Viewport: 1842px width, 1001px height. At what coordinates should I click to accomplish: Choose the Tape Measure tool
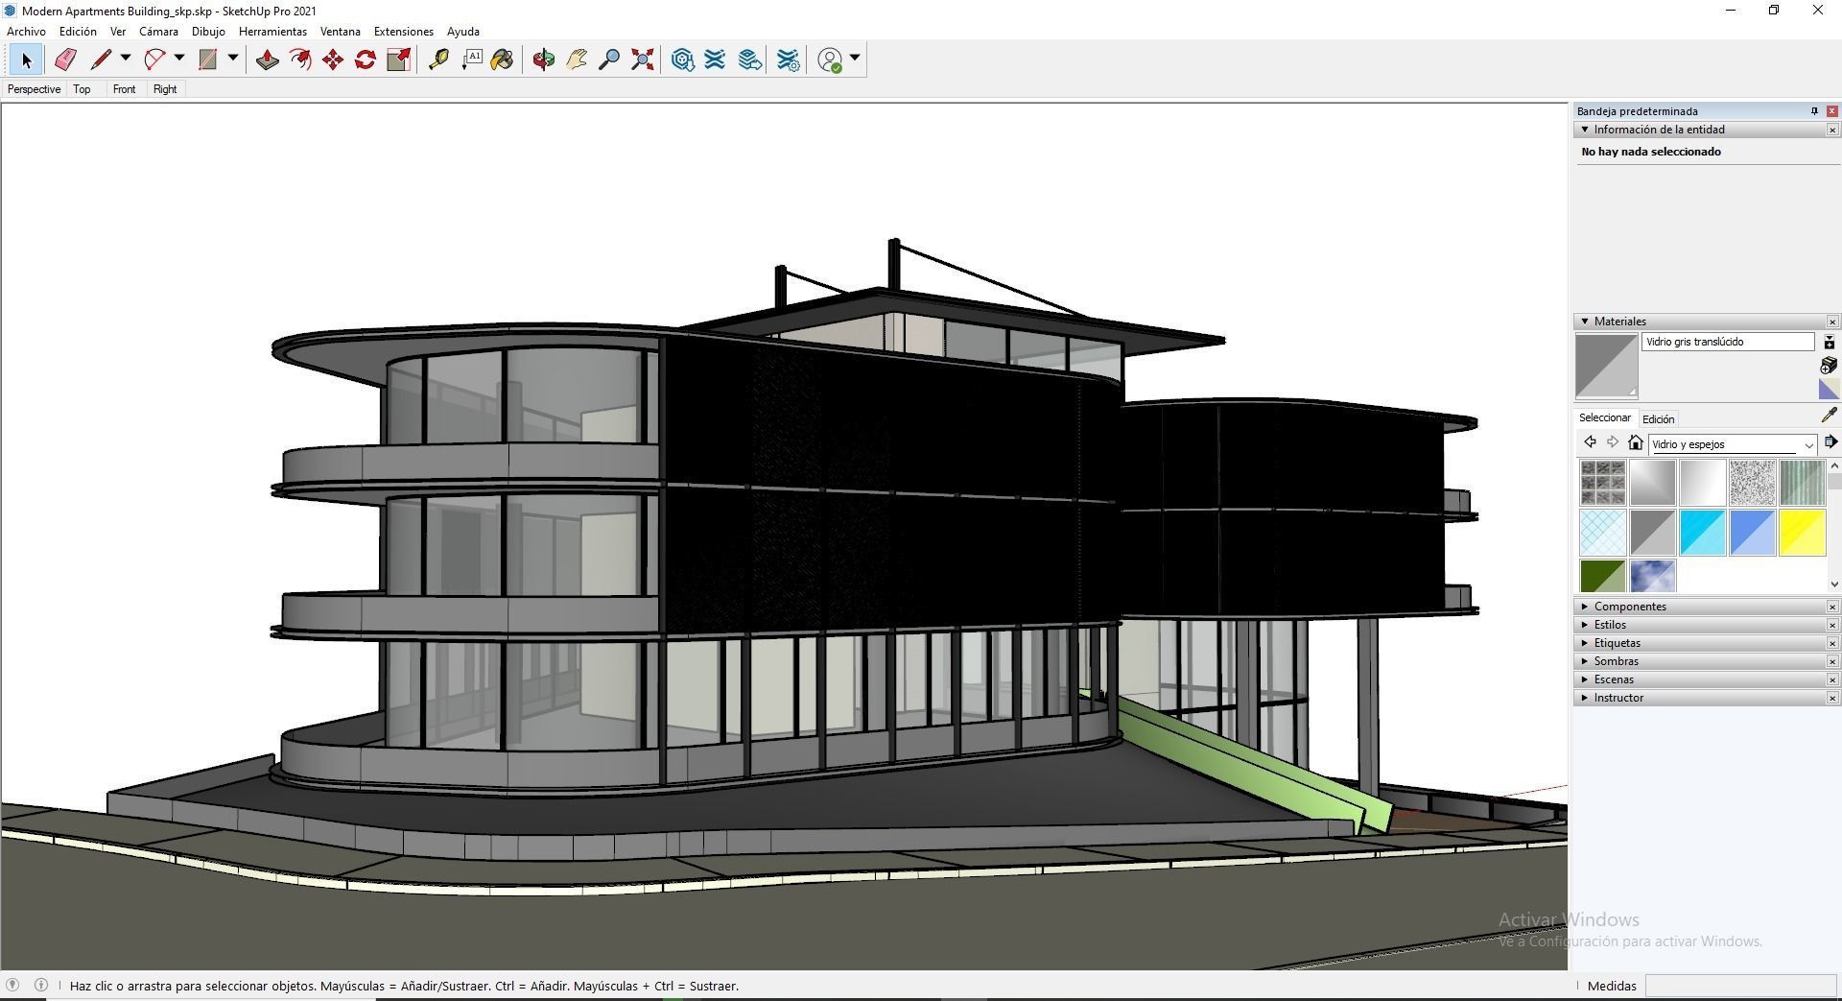(x=438, y=60)
